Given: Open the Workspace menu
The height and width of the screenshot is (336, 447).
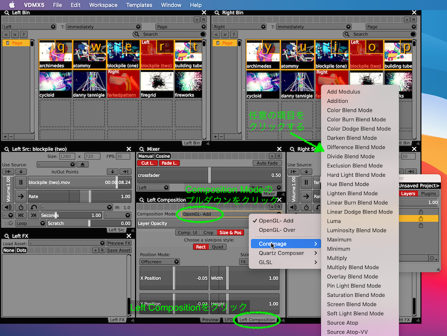Looking at the screenshot, I should (x=103, y=5).
